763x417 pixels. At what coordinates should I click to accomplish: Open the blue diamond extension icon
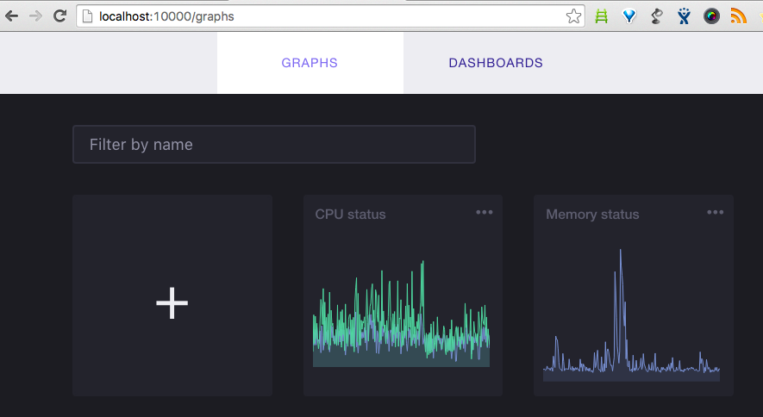(629, 16)
